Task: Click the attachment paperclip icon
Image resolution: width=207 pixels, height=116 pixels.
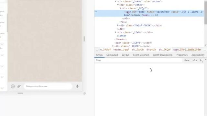Action: pos(19,86)
